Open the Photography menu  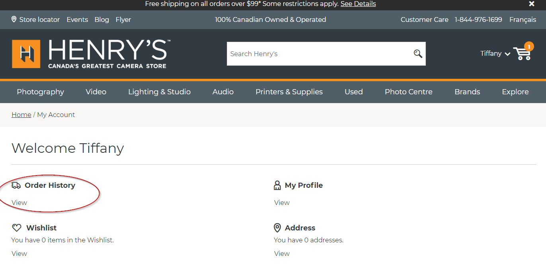point(40,92)
